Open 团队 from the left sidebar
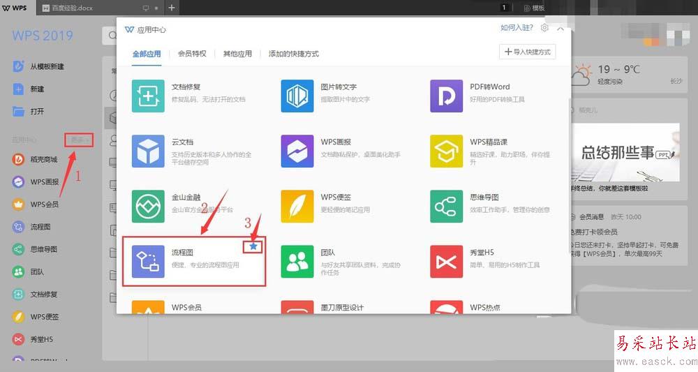The height and width of the screenshot is (372, 698). [28, 271]
